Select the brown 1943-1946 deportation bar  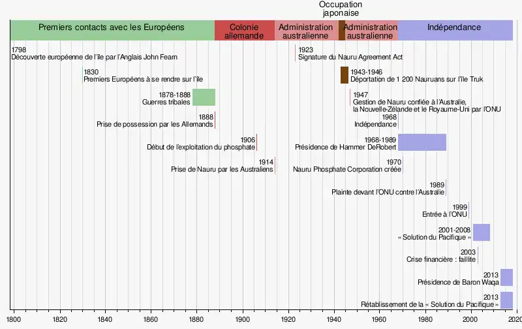point(344,75)
